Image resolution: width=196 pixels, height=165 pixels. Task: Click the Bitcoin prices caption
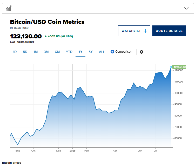(11, 163)
